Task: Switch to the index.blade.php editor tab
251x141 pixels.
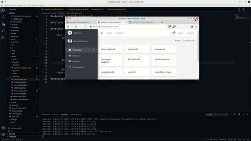Action: [118, 9]
